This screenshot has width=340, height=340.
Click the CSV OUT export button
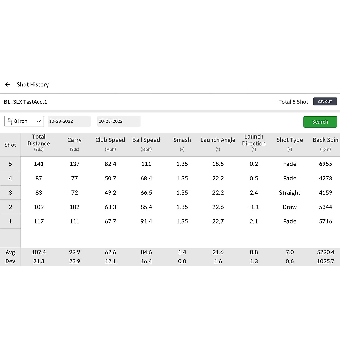coord(325,101)
